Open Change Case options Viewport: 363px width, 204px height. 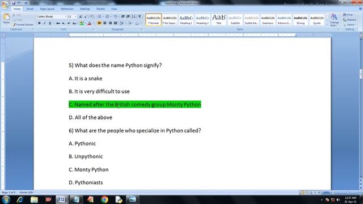point(74,23)
